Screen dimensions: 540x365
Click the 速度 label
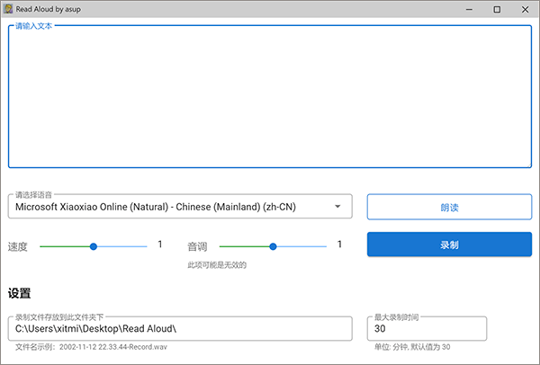pos(18,246)
